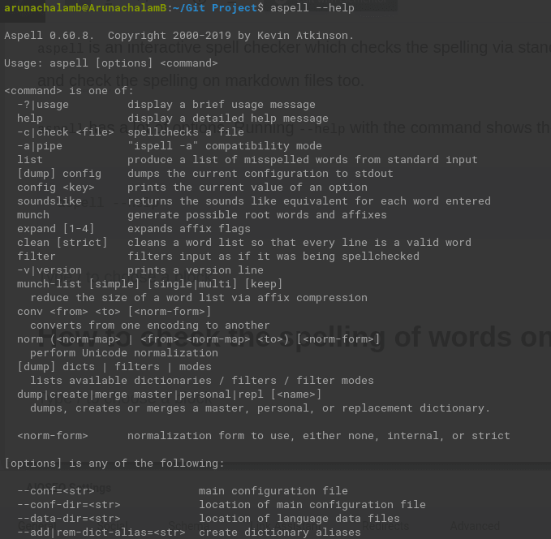Click 'dump|create|merge master|personal|repl [<name>]' line
The height and width of the screenshot is (539, 551).
(170, 395)
